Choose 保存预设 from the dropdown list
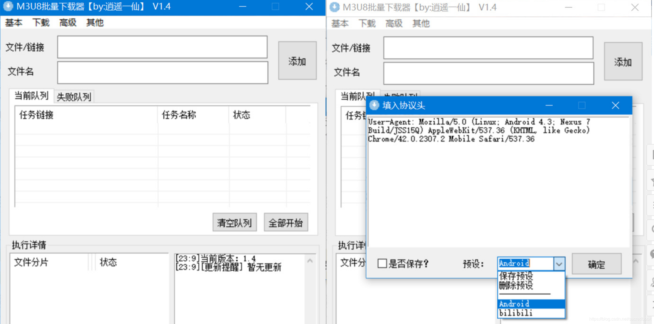This screenshot has height=324, width=654. coord(531,276)
